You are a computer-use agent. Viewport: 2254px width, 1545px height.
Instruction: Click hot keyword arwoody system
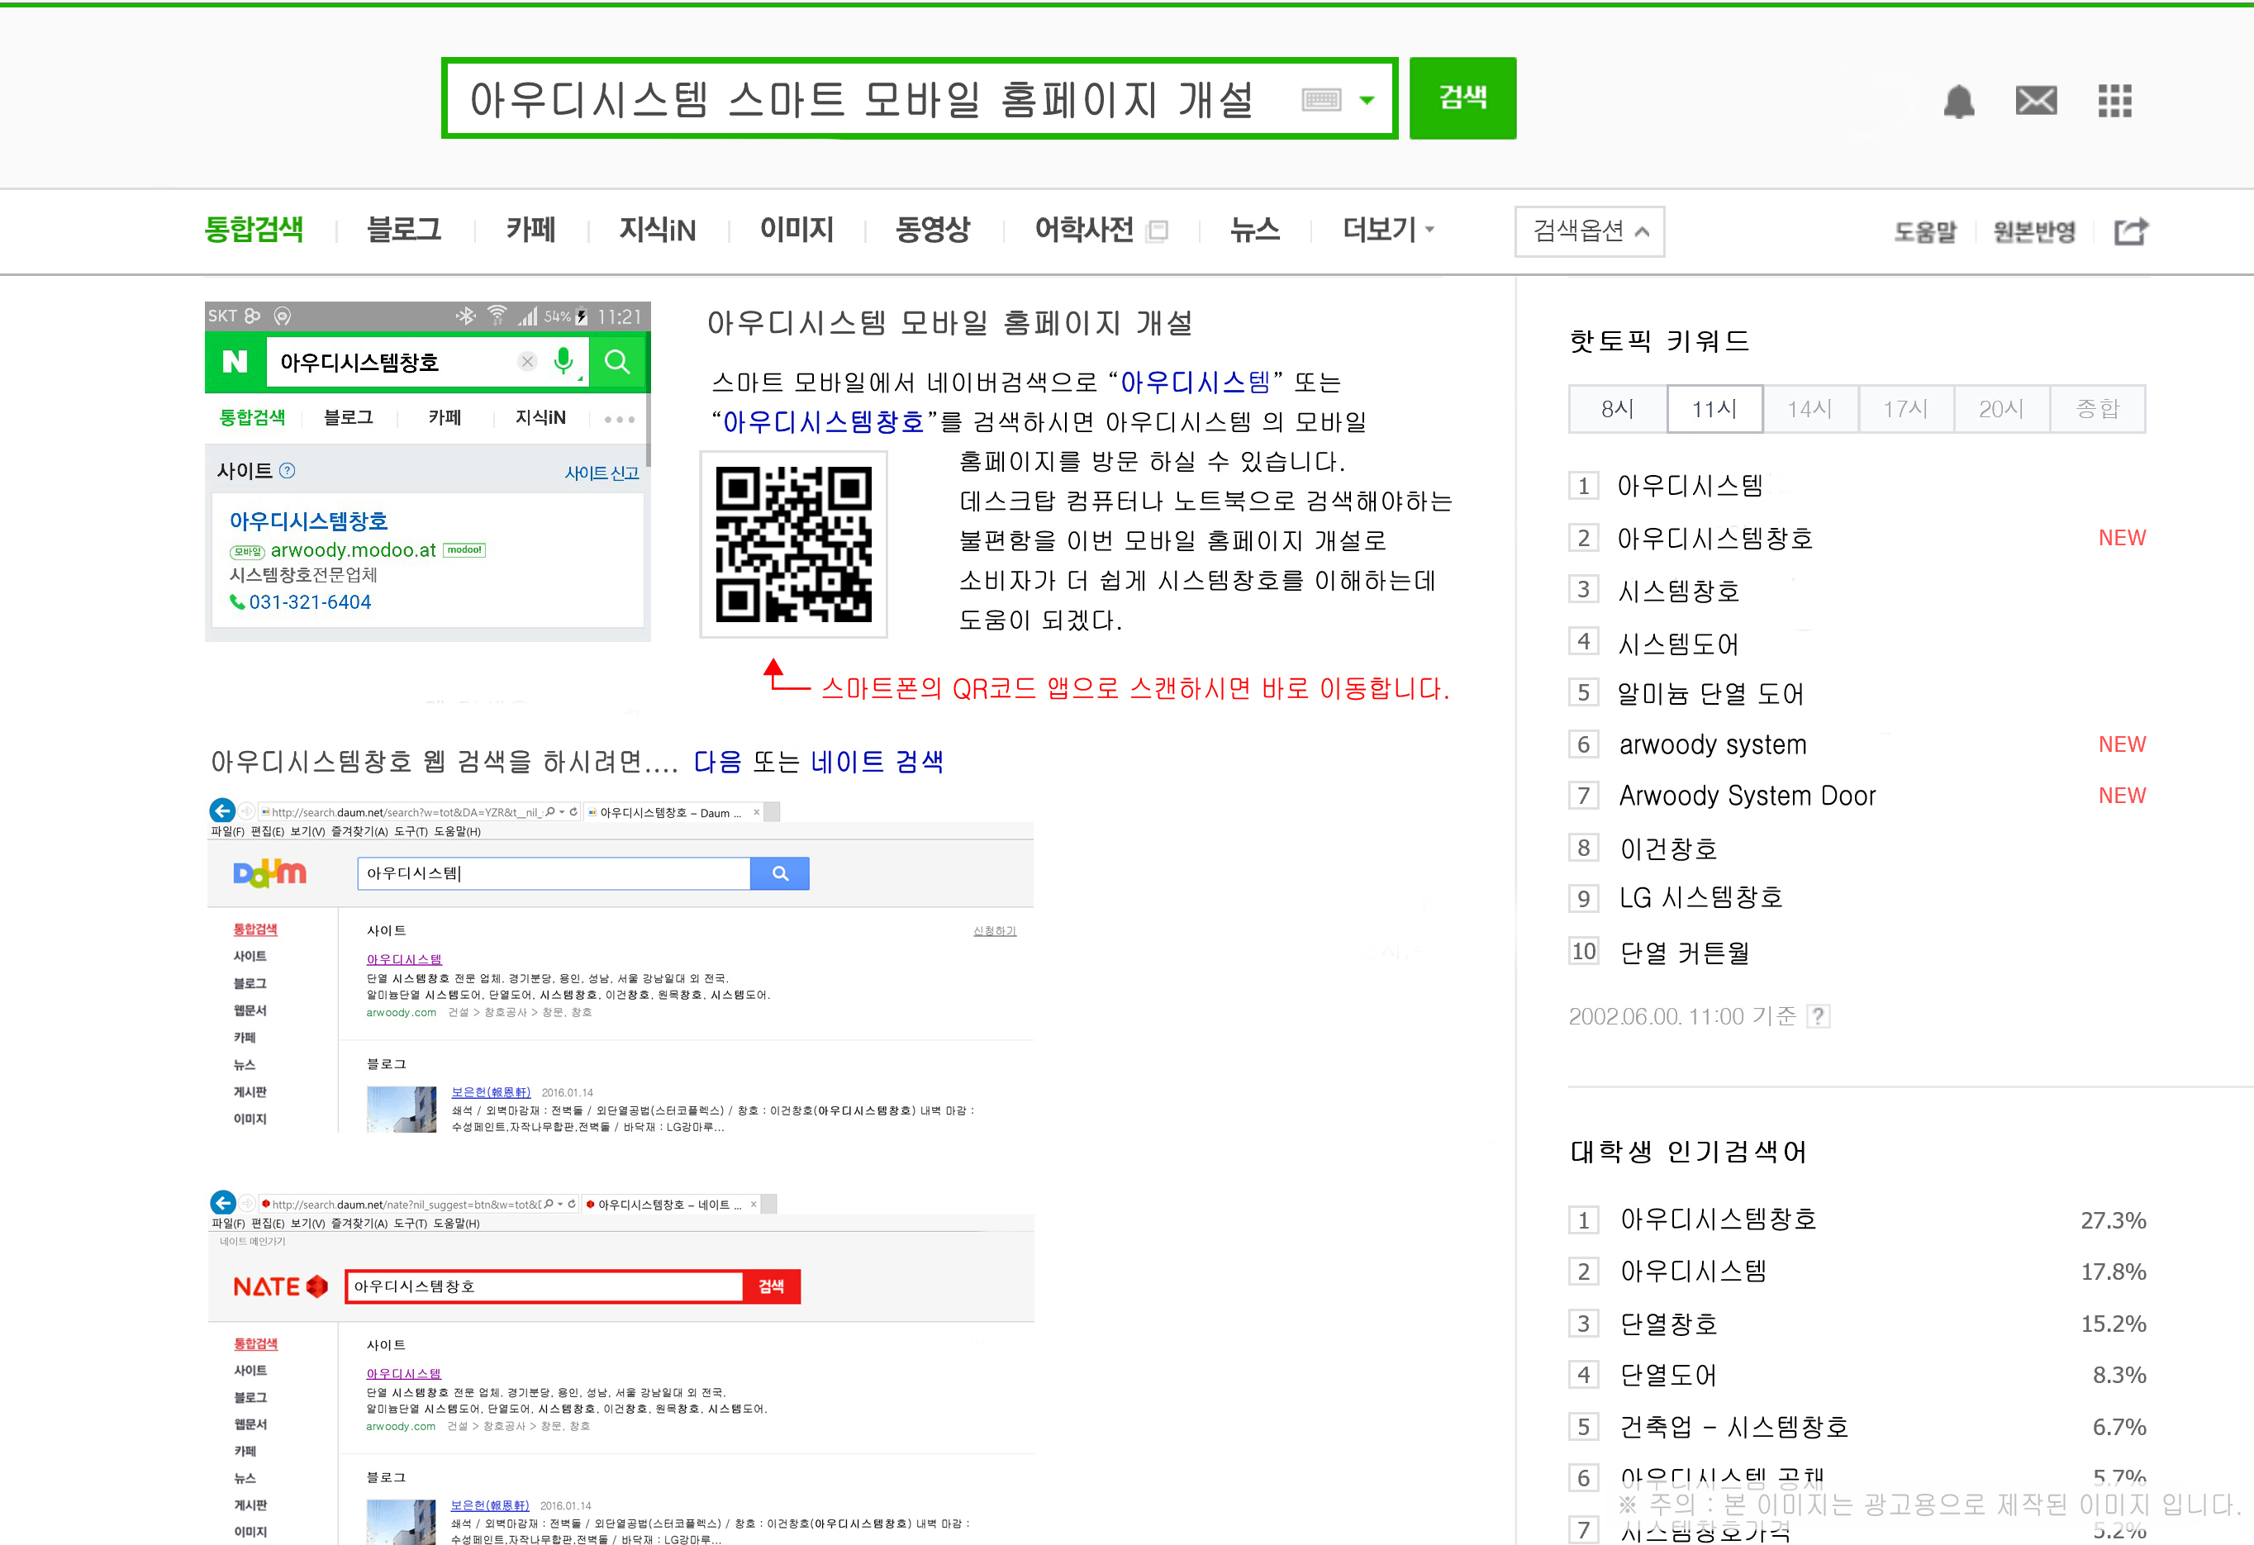pyautogui.click(x=1713, y=744)
